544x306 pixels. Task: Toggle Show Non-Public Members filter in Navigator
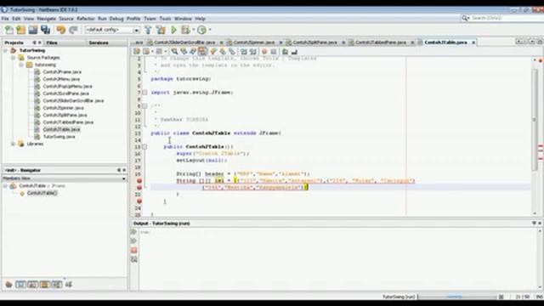(44, 285)
